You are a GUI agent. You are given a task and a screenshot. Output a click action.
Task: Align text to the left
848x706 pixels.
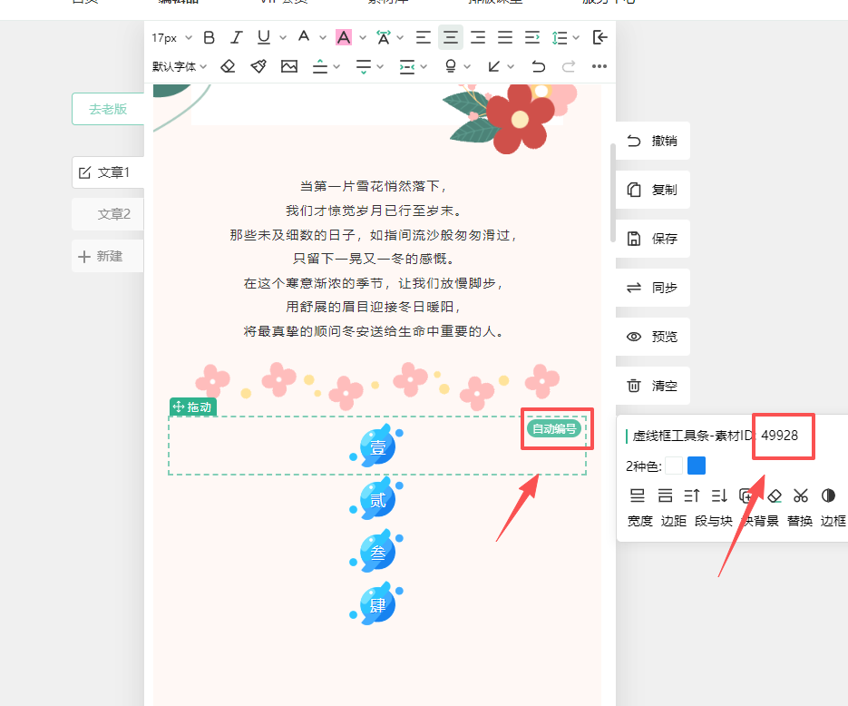[x=423, y=37]
